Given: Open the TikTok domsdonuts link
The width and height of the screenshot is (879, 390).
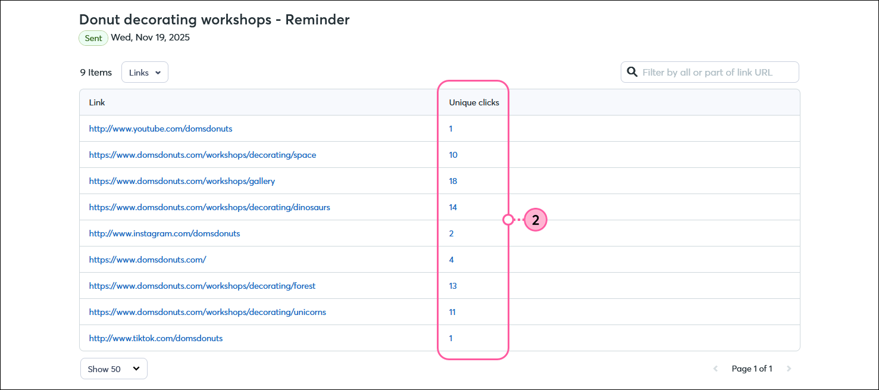Looking at the screenshot, I should (155, 338).
